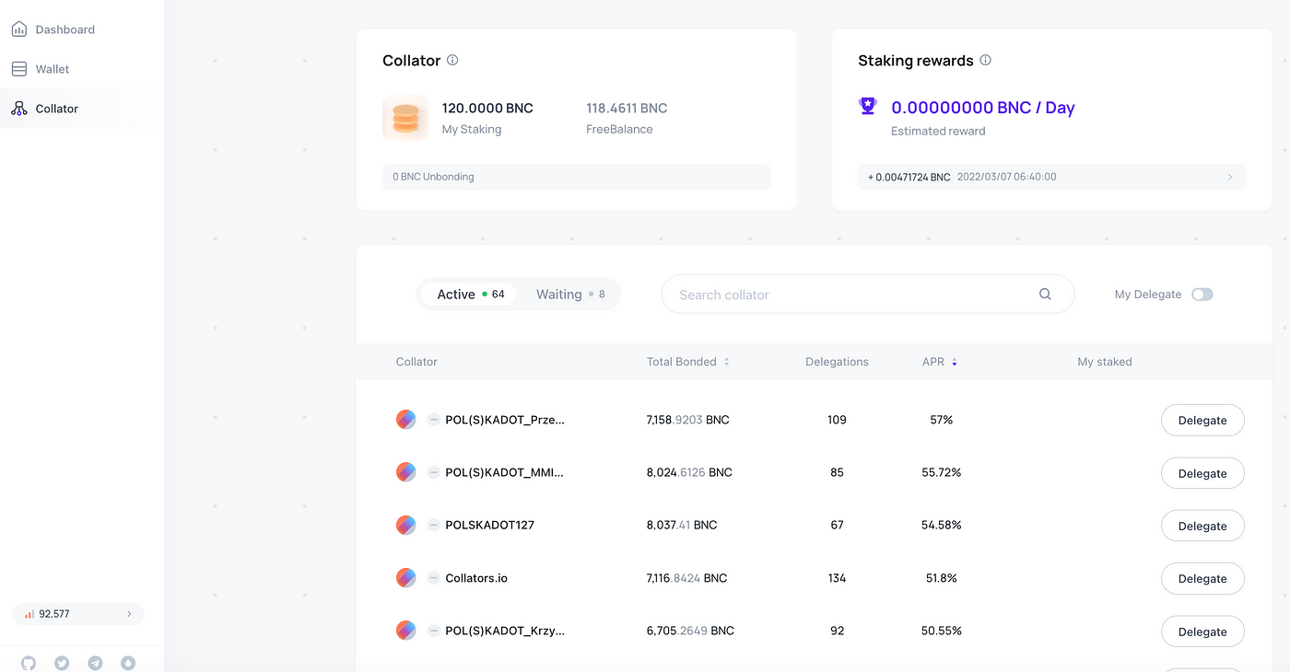
Task: Click the 8,024.6126 BNC bonded value
Action: pyautogui.click(x=689, y=472)
